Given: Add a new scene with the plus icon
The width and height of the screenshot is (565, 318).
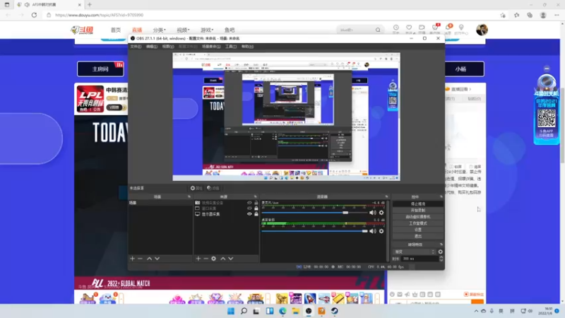Looking at the screenshot, I should click(132, 259).
